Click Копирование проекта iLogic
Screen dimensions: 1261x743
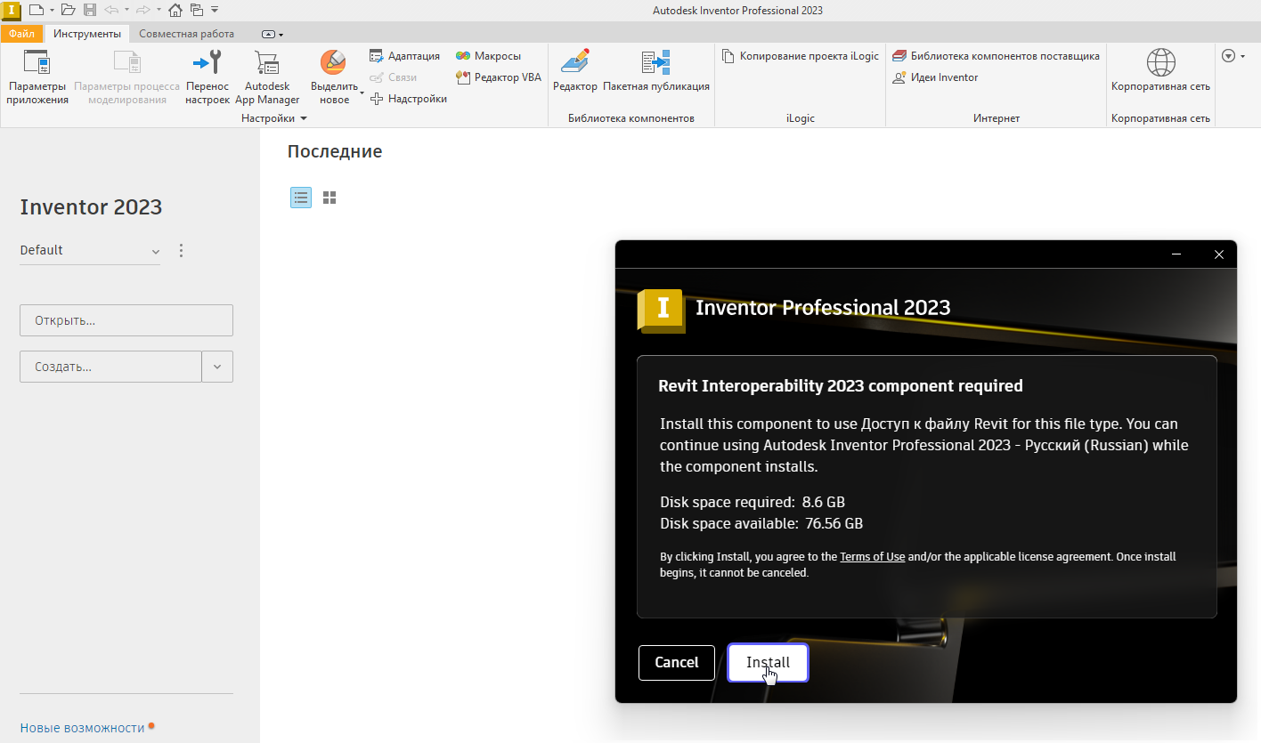(800, 56)
